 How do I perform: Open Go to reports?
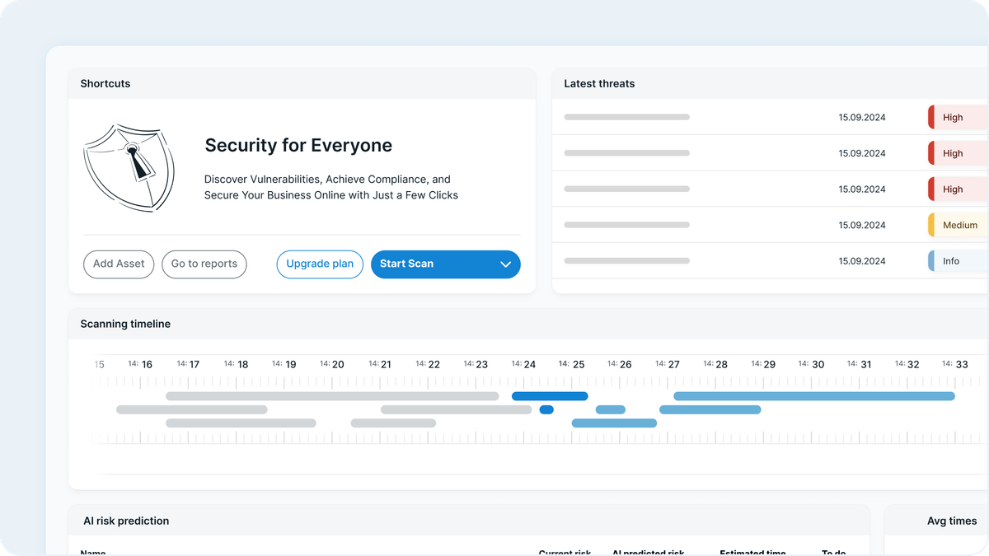pyautogui.click(x=204, y=264)
